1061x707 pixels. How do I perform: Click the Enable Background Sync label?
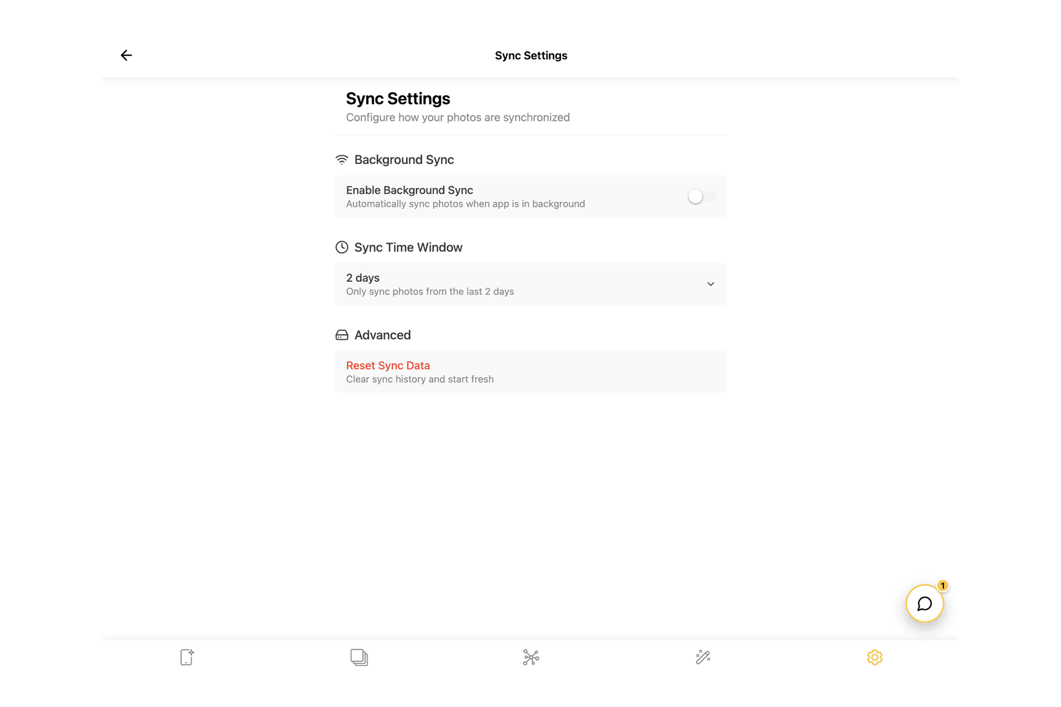[409, 190]
